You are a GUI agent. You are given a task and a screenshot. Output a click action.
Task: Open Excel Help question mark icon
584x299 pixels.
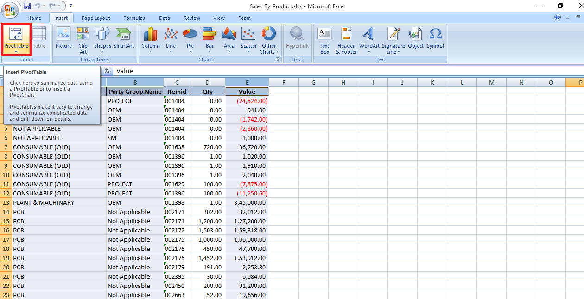[558, 18]
